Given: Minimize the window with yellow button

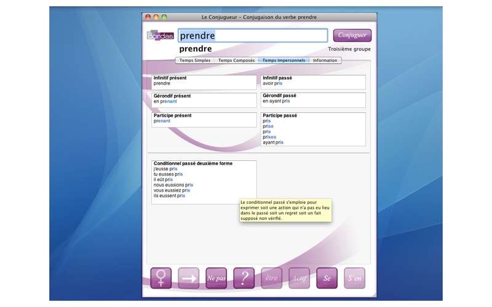Looking at the screenshot, I should click(156, 17).
